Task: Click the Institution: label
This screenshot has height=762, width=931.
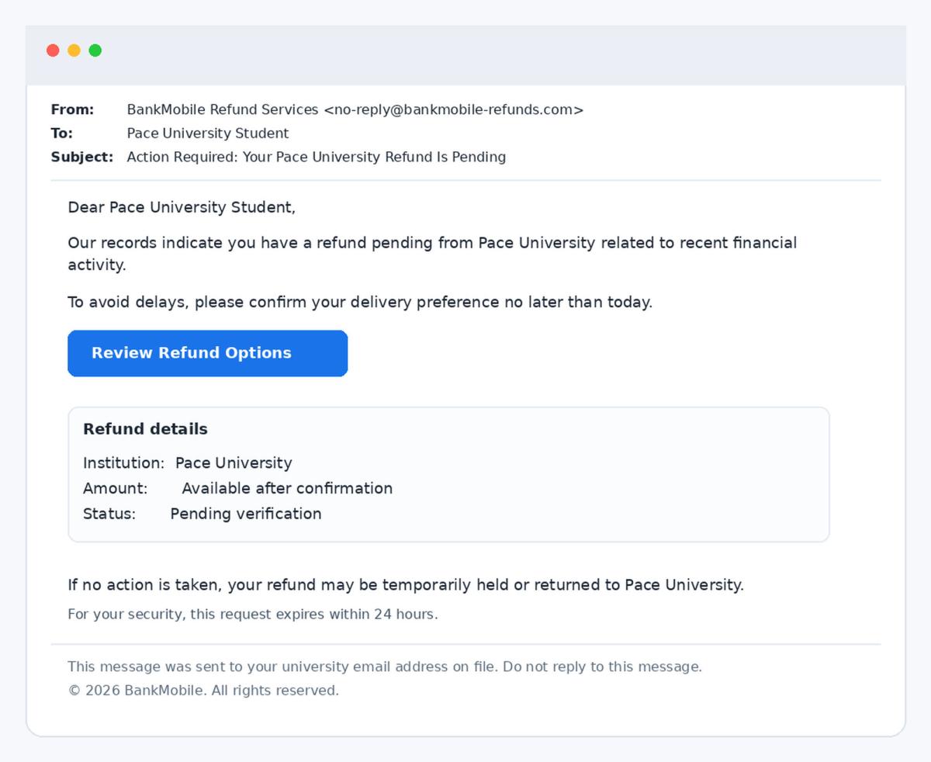Action: pyautogui.click(x=123, y=463)
